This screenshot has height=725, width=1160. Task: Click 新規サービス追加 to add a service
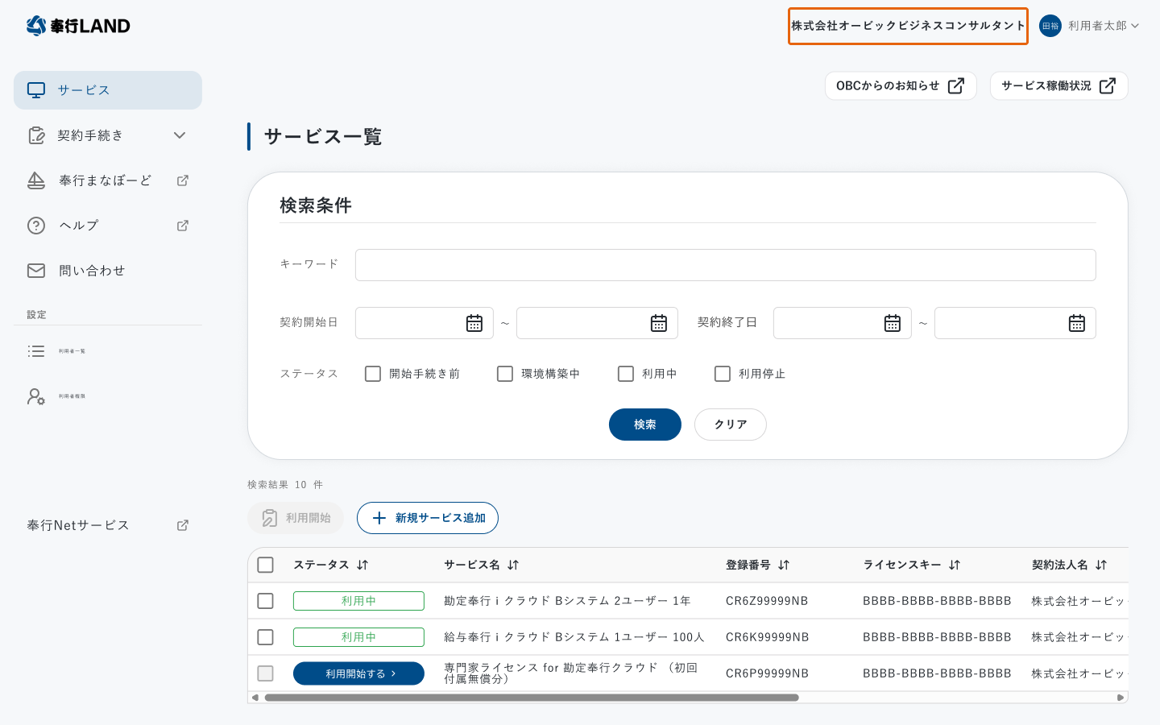click(x=428, y=518)
